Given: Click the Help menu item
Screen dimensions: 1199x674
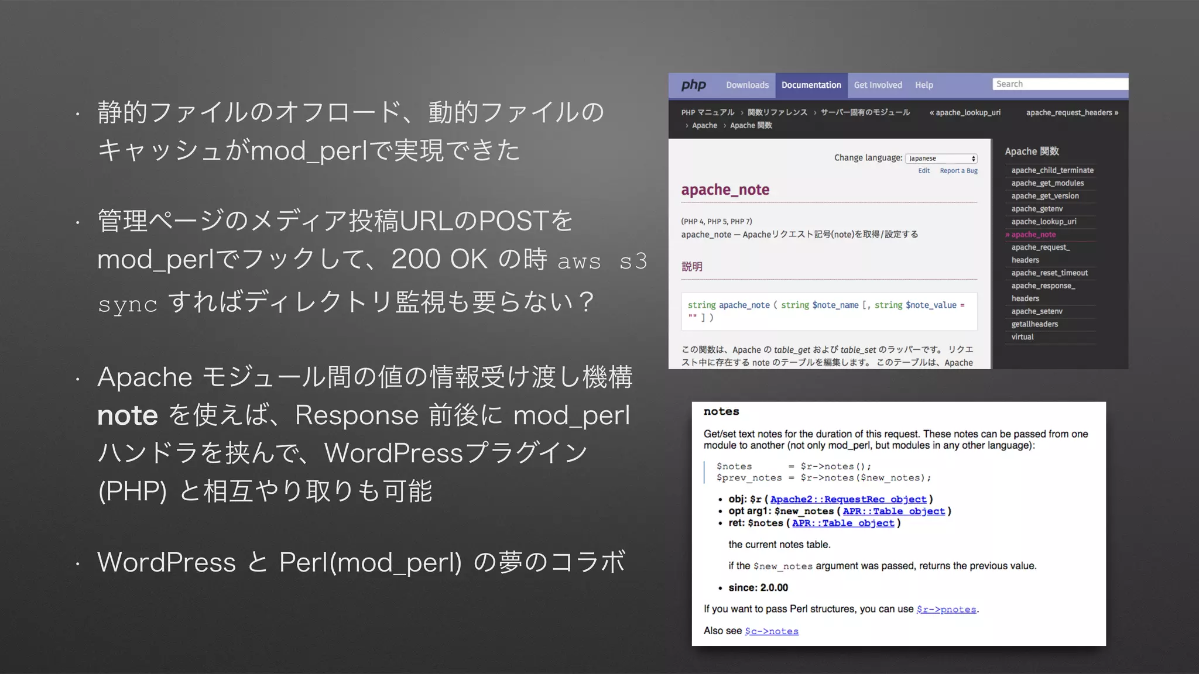Looking at the screenshot, I should [924, 85].
